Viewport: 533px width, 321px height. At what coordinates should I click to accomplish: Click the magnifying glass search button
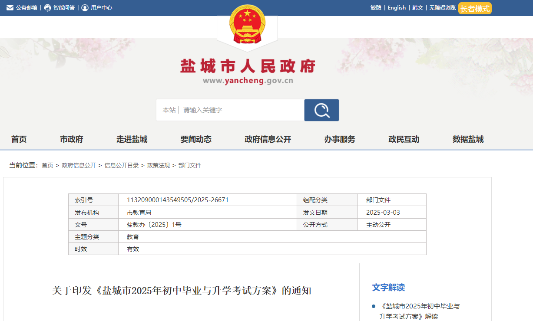tap(321, 110)
